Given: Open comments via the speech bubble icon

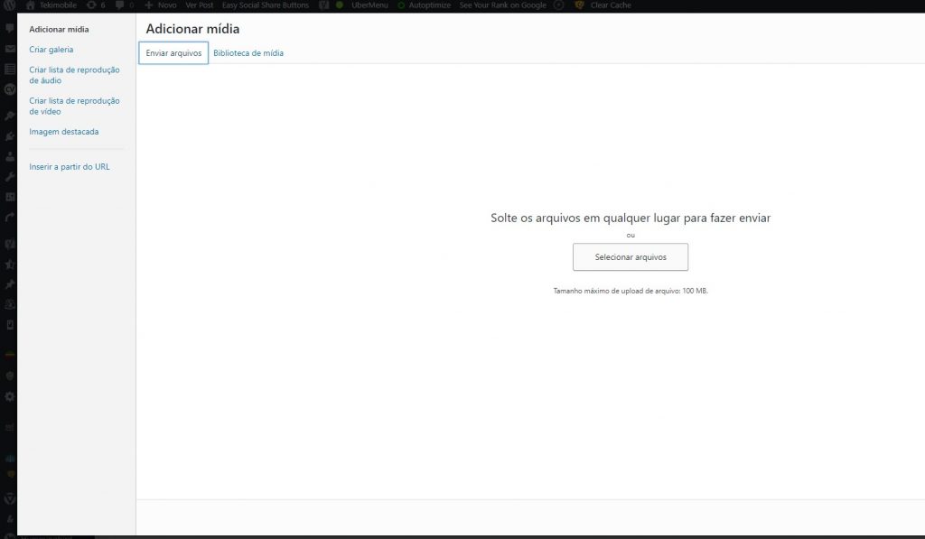Looking at the screenshot, I should [x=120, y=5].
